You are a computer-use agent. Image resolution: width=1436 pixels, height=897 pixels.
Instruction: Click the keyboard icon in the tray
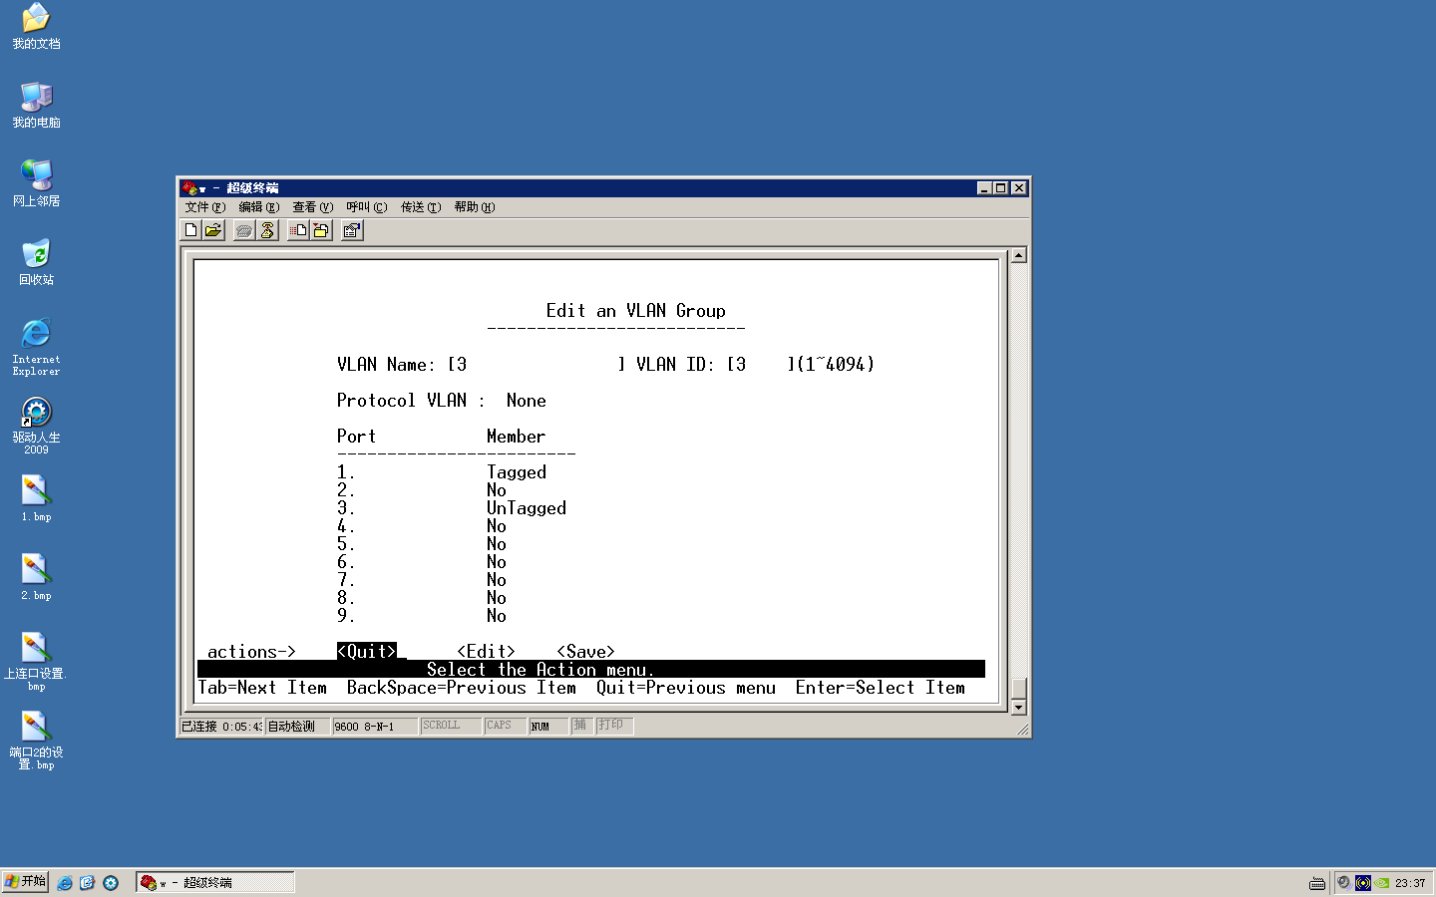(x=1317, y=883)
